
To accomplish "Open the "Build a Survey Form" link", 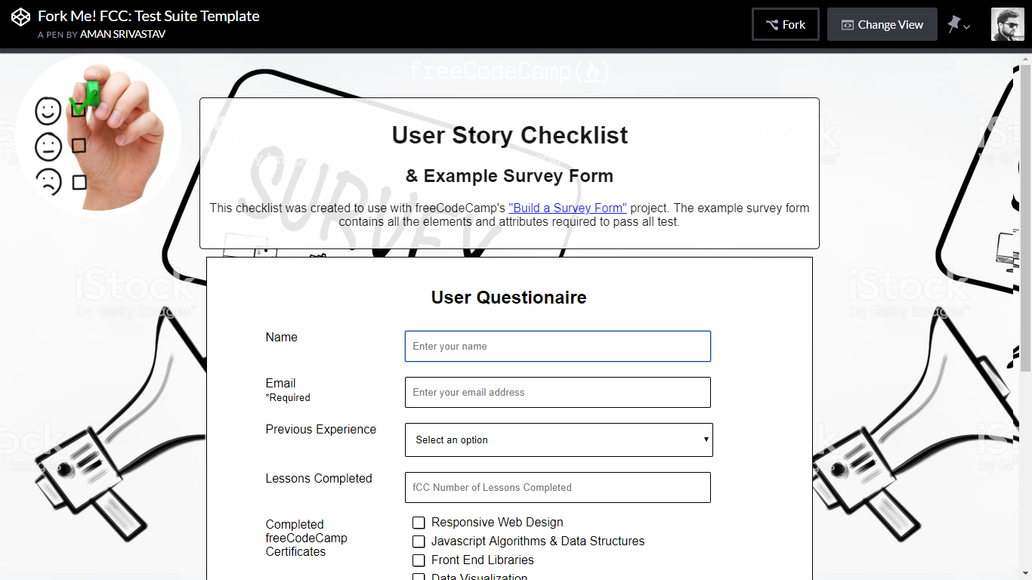I will [x=567, y=208].
